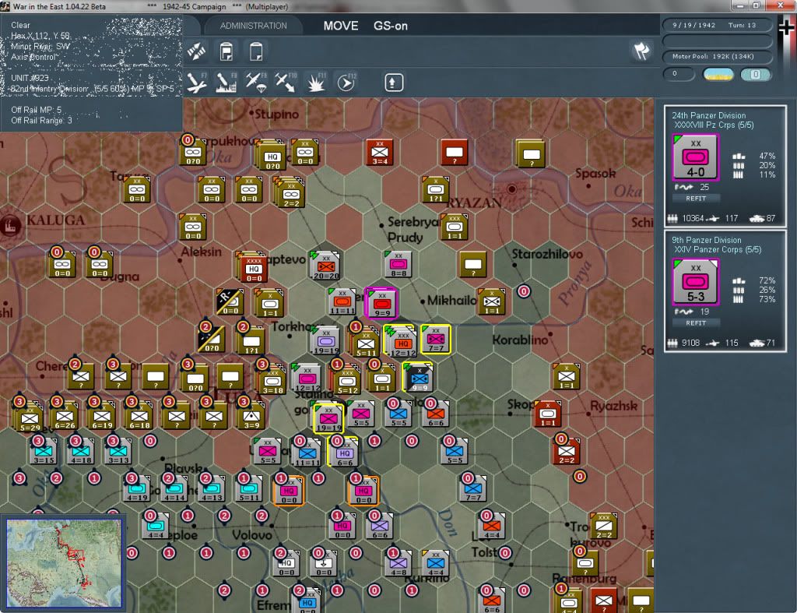Click the MOVE mode label

coord(341,26)
